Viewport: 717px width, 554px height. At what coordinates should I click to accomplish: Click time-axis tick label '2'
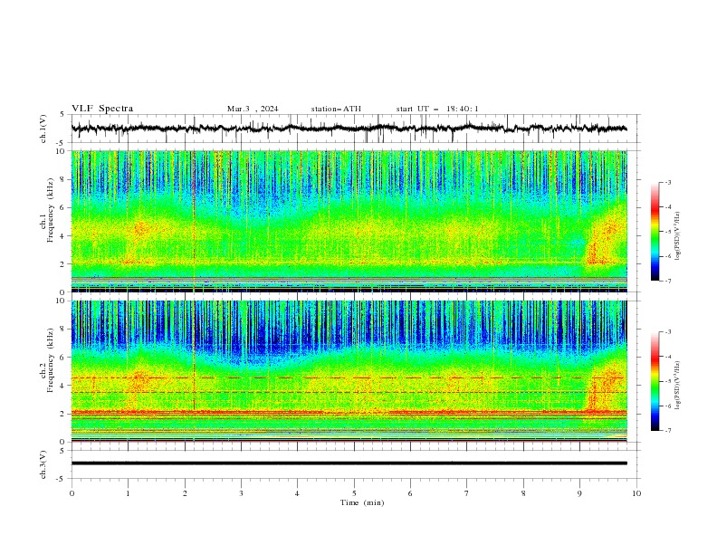coord(185,493)
